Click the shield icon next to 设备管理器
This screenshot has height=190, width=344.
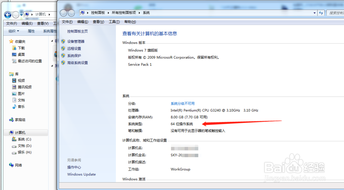[x=63, y=41]
